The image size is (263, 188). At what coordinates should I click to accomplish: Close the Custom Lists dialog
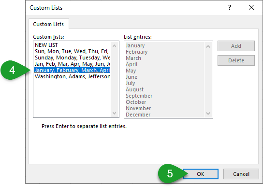pyautogui.click(x=251, y=7)
